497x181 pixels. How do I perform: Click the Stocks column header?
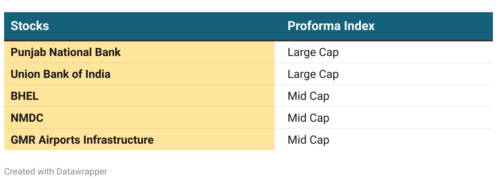(30, 26)
